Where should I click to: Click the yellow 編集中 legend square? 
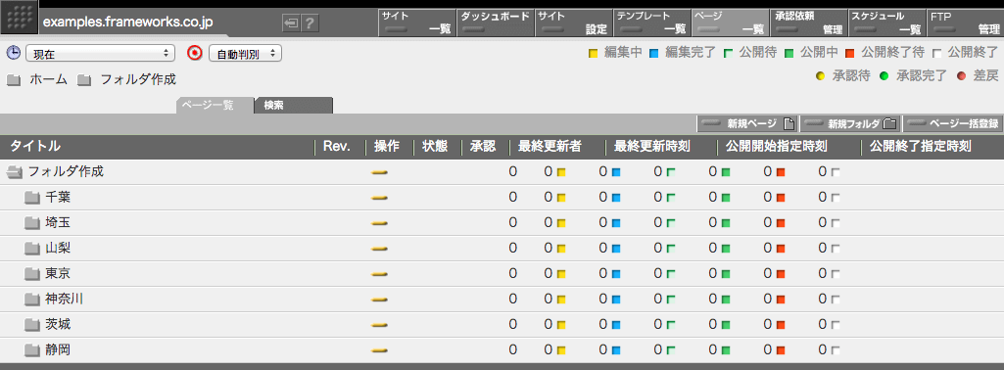(593, 53)
